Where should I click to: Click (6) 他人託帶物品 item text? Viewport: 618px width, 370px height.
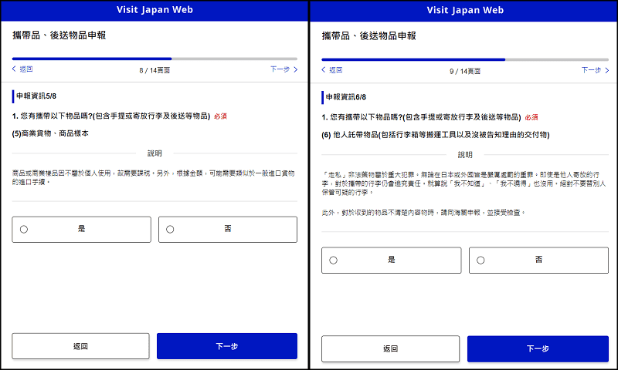point(436,135)
